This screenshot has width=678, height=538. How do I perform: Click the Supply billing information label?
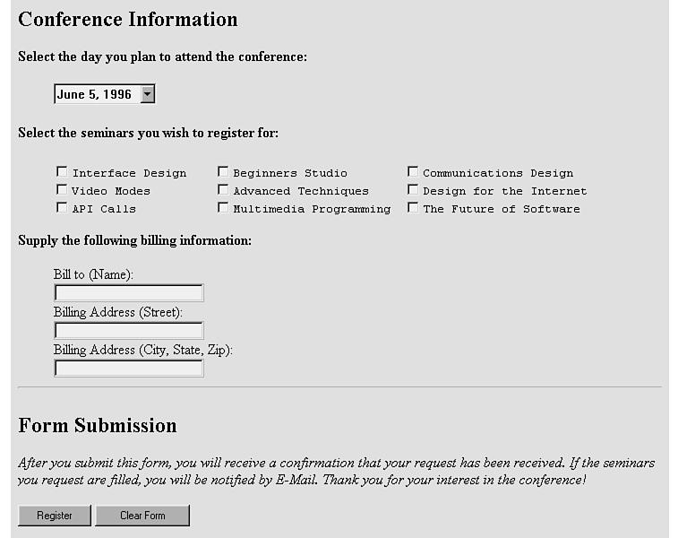(x=134, y=240)
